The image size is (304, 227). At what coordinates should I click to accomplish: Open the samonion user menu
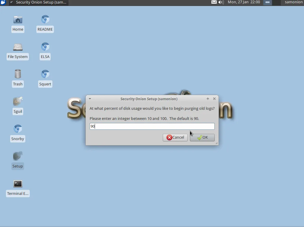pos(294,2)
